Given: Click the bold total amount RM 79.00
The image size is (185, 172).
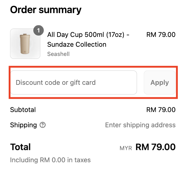Looking at the screenshot, I should [155, 147].
